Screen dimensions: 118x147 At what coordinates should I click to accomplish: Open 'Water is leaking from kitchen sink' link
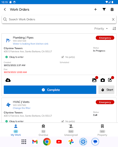click(x=31, y=44)
